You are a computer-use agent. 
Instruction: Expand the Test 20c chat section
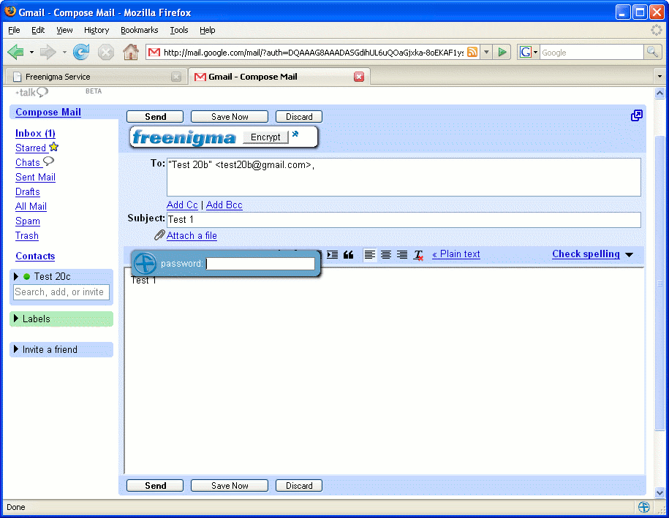[16, 277]
